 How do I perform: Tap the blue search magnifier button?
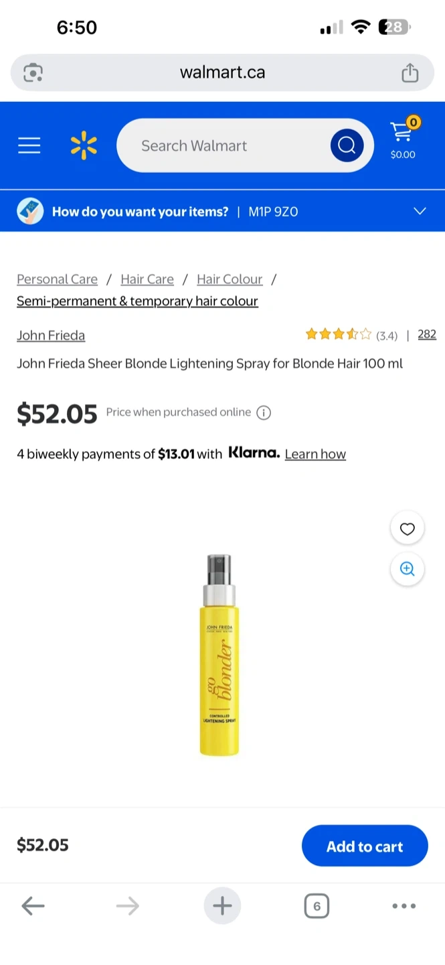[347, 145]
